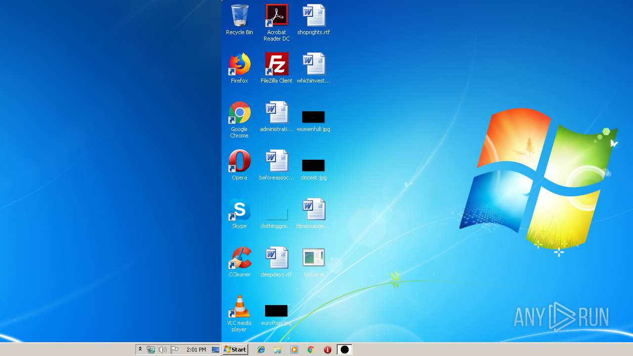Show hidden system tray icons

pos(140,350)
